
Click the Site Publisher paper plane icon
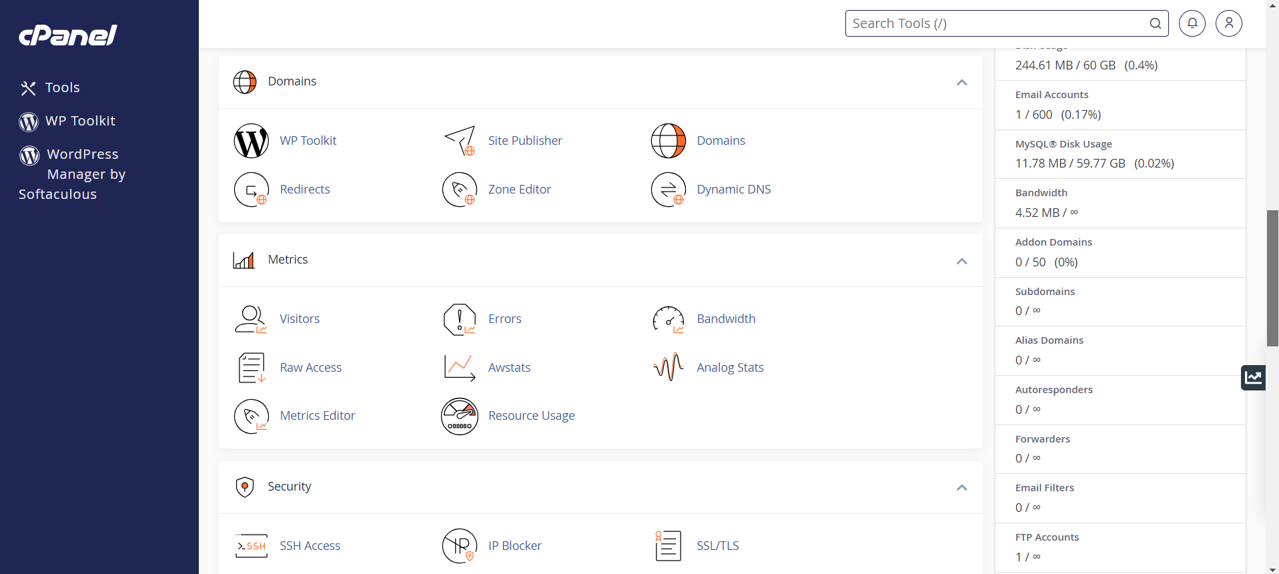point(460,141)
